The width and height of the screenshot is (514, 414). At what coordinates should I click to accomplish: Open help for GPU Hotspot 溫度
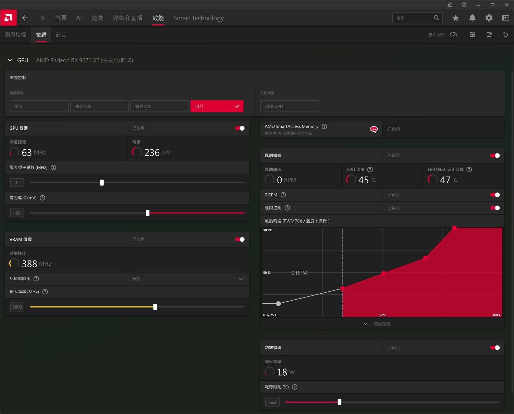point(469,170)
